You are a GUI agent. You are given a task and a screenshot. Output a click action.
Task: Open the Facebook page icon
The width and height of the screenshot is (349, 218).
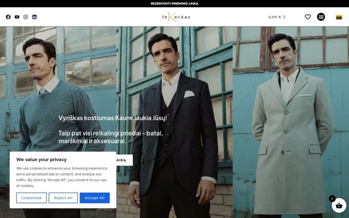pyautogui.click(x=8, y=17)
